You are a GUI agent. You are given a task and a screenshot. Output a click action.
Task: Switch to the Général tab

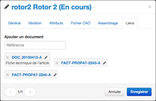click(14, 23)
